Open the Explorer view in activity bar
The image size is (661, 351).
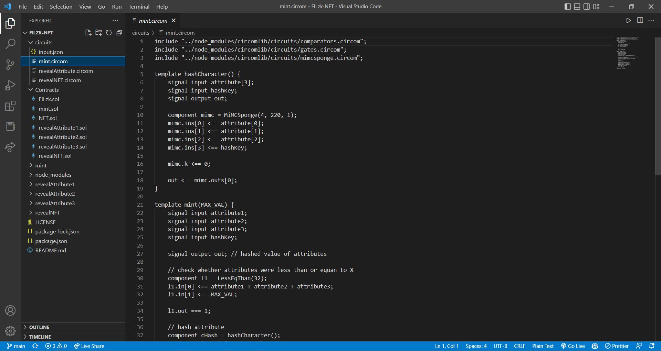pos(10,23)
